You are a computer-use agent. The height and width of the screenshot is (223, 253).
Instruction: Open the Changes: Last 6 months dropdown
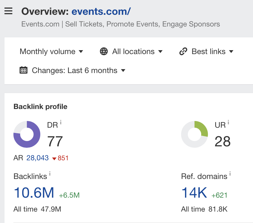(72, 70)
